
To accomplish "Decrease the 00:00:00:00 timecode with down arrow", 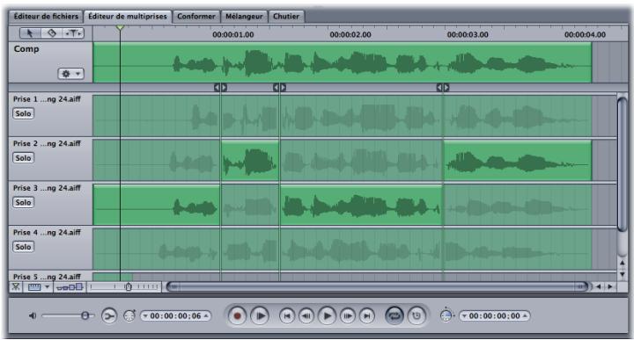I will (x=464, y=315).
